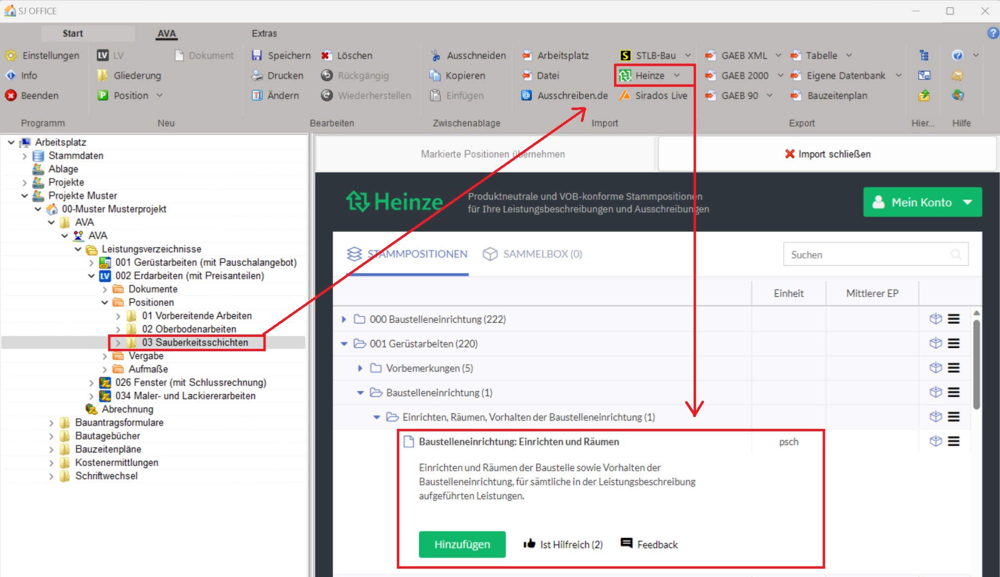This screenshot has width=1000, height=577.
Task: Click the Kopieren icon
Action: tap(435, 76)
